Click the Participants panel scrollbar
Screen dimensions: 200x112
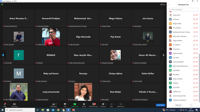pos(199,77)
